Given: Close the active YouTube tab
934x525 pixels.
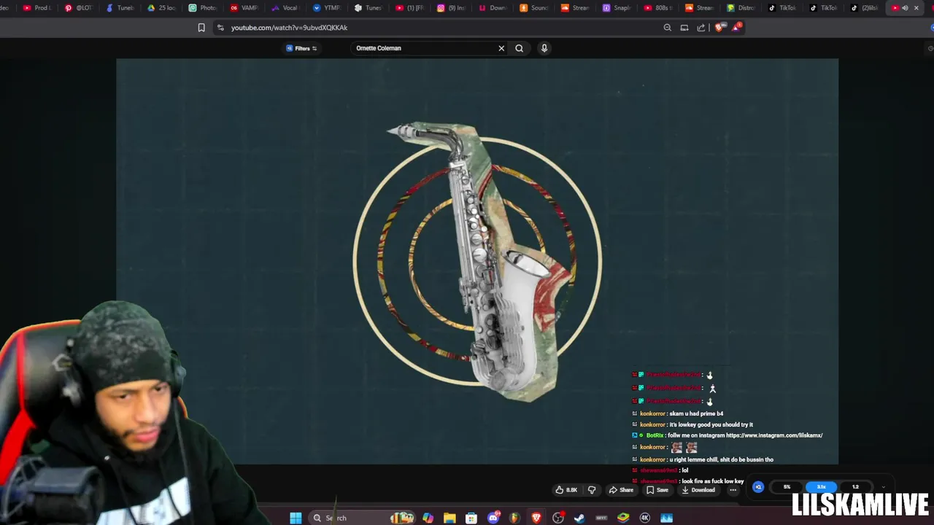Looking at the screenshot, I should tap(916, 8).
